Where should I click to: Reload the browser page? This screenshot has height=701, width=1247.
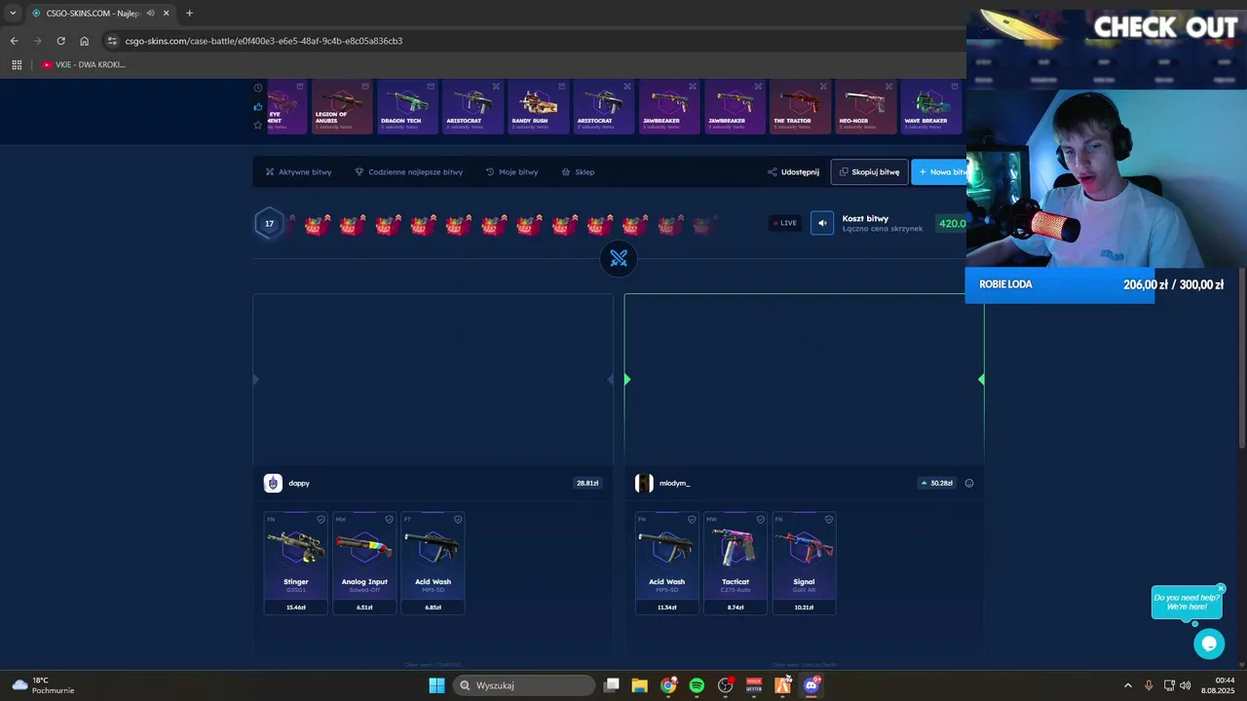click(60, 41)
